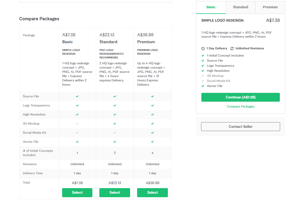Pick the Premium package Select button
Viewport: 290px width, 202px height.
point(152,192)
